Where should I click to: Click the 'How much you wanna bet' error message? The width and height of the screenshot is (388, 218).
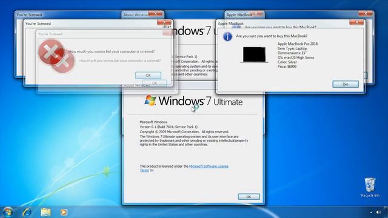click(112, 51)
